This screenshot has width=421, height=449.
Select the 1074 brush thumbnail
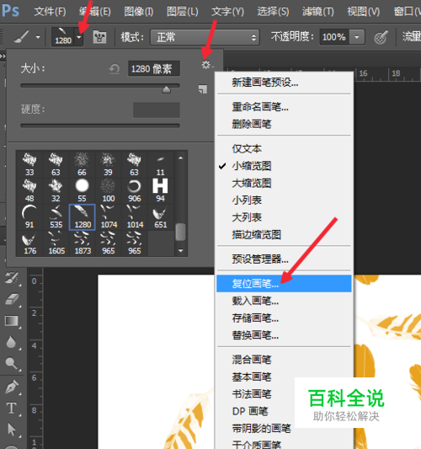tap(109, 216)
